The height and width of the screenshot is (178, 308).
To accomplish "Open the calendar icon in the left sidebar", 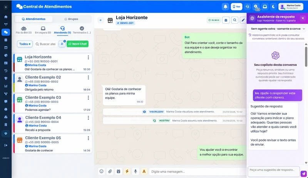I will (x=6, y=40).
